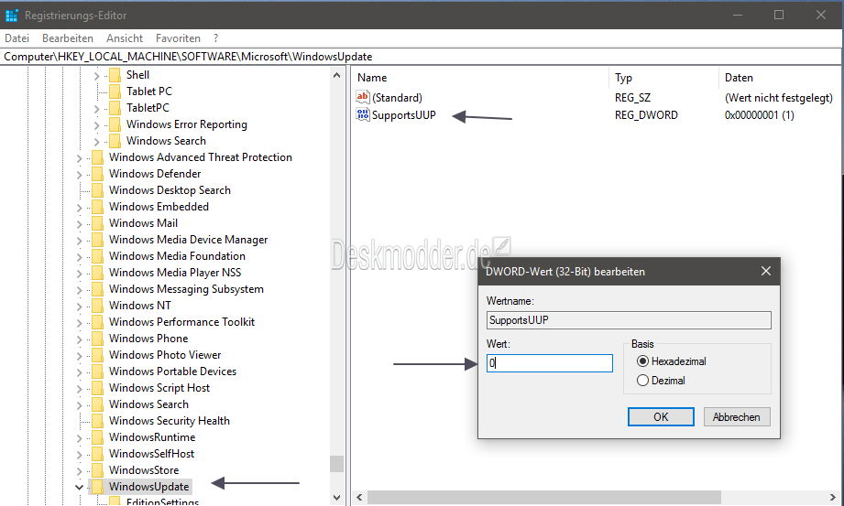
Task: Open the ? help menu
Action: [x=216, y=38]
